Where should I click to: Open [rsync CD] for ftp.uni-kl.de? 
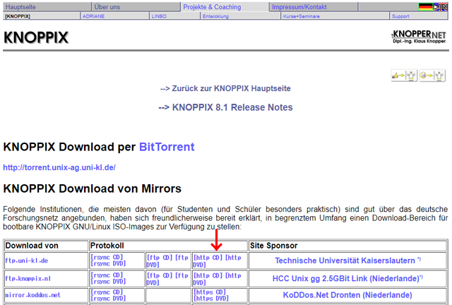tap(107, 257)
